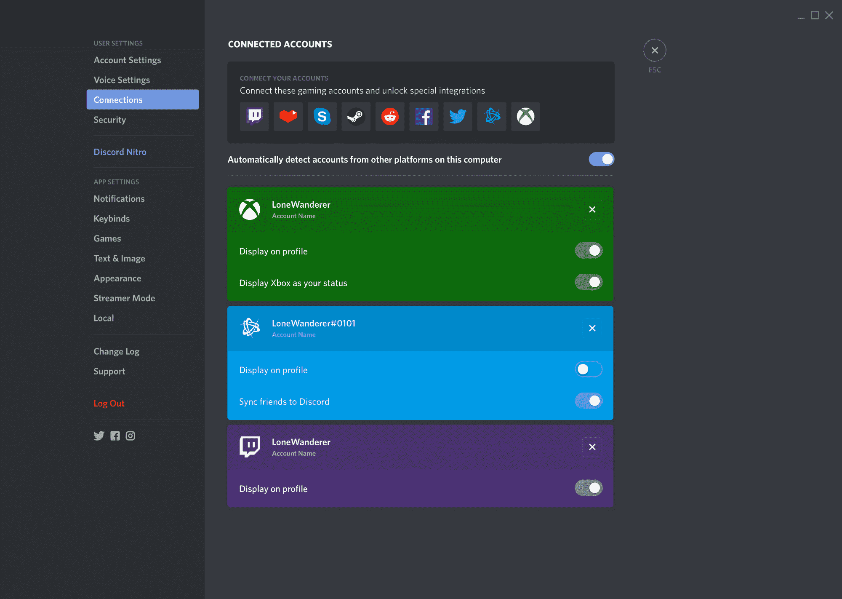
Task: Click the Battle.net logo in the blue card
Action: pyautogui.click(x=250, y=328)
